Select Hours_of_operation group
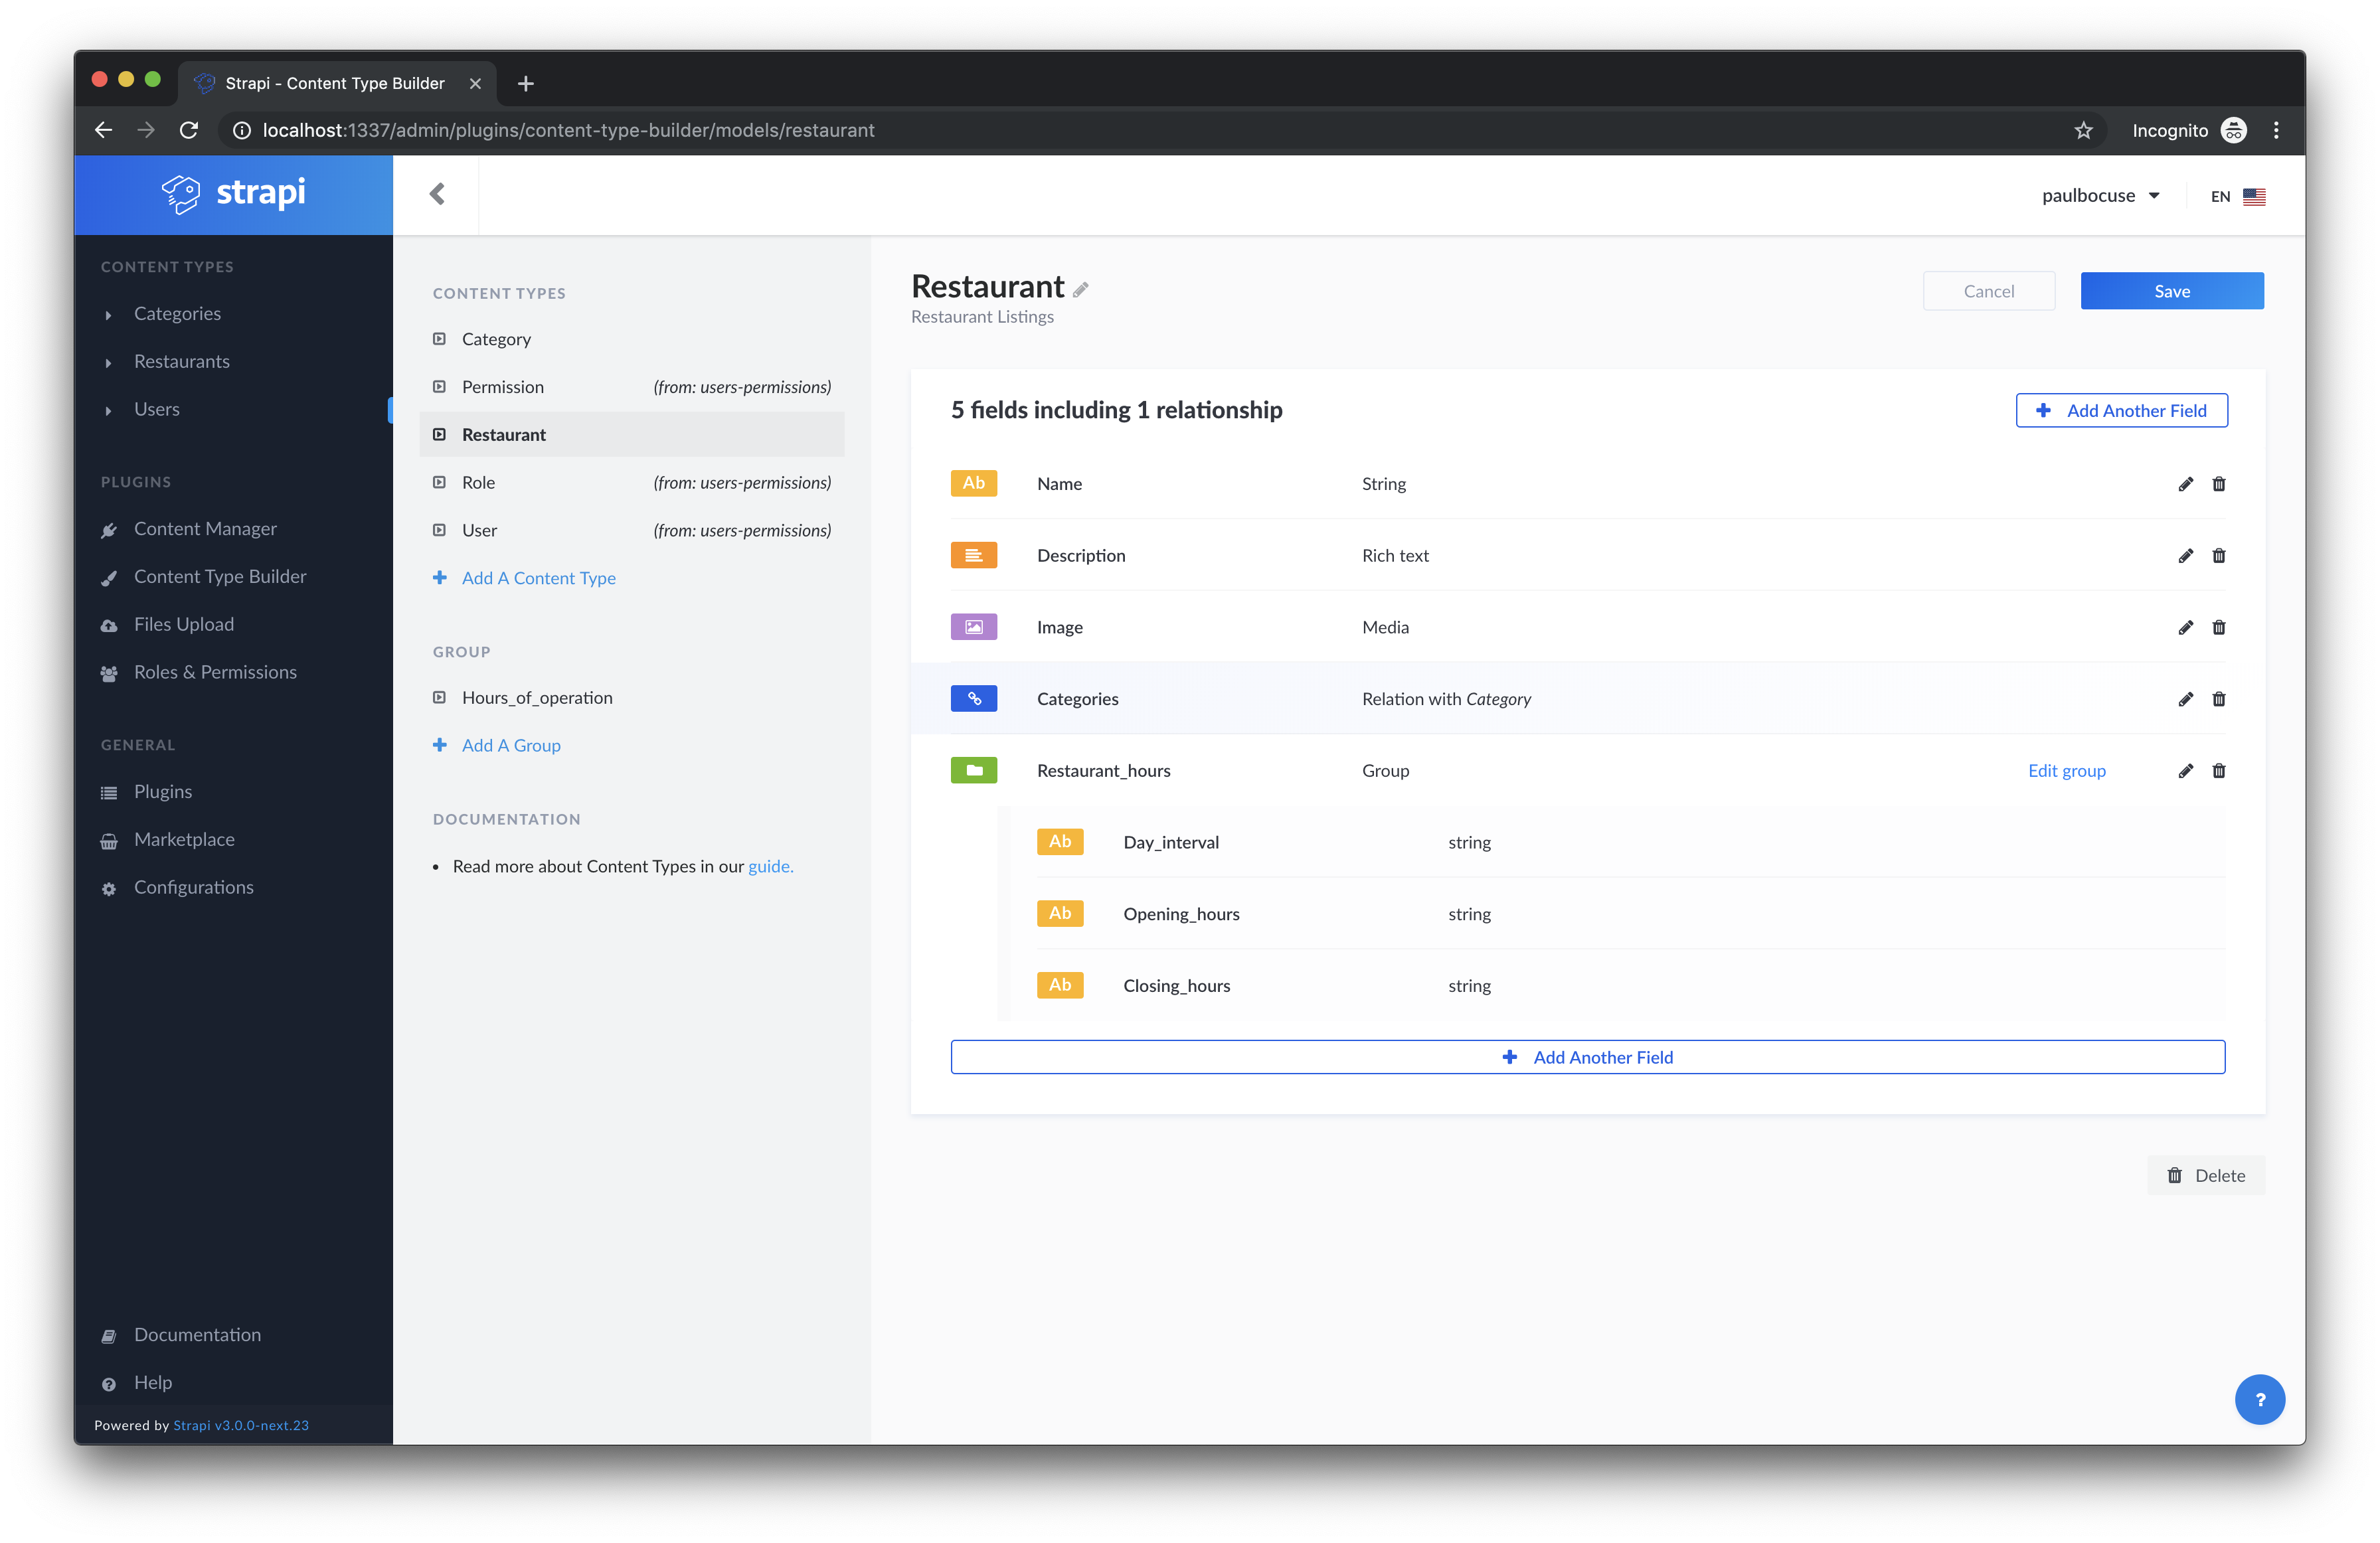 [x=537, y=698]
